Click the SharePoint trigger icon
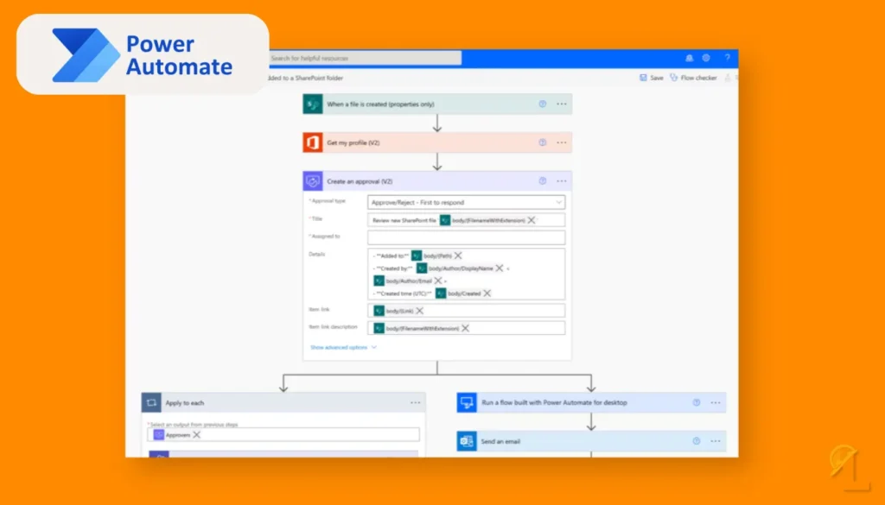Screen dimensions: 885x505 click(x=313, y=104)
